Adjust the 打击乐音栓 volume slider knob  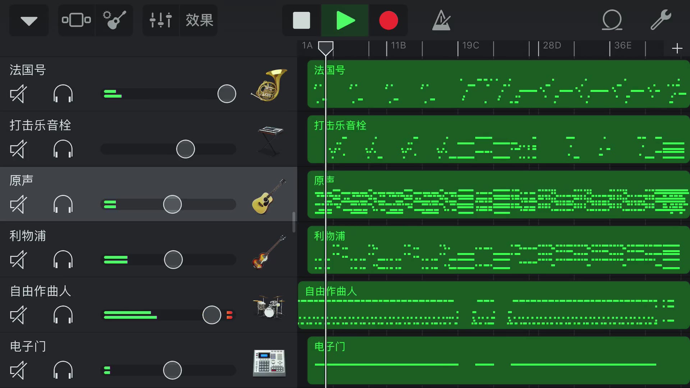pos(185,149)
